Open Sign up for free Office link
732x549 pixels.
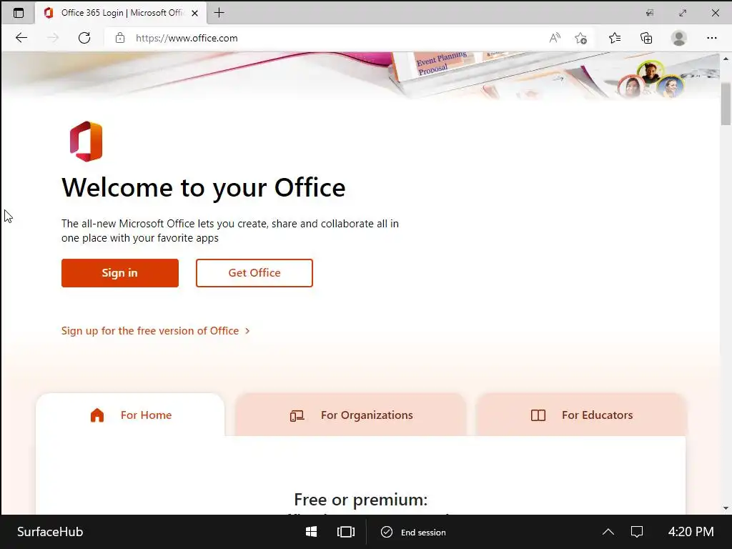click(x=155, y=330)
